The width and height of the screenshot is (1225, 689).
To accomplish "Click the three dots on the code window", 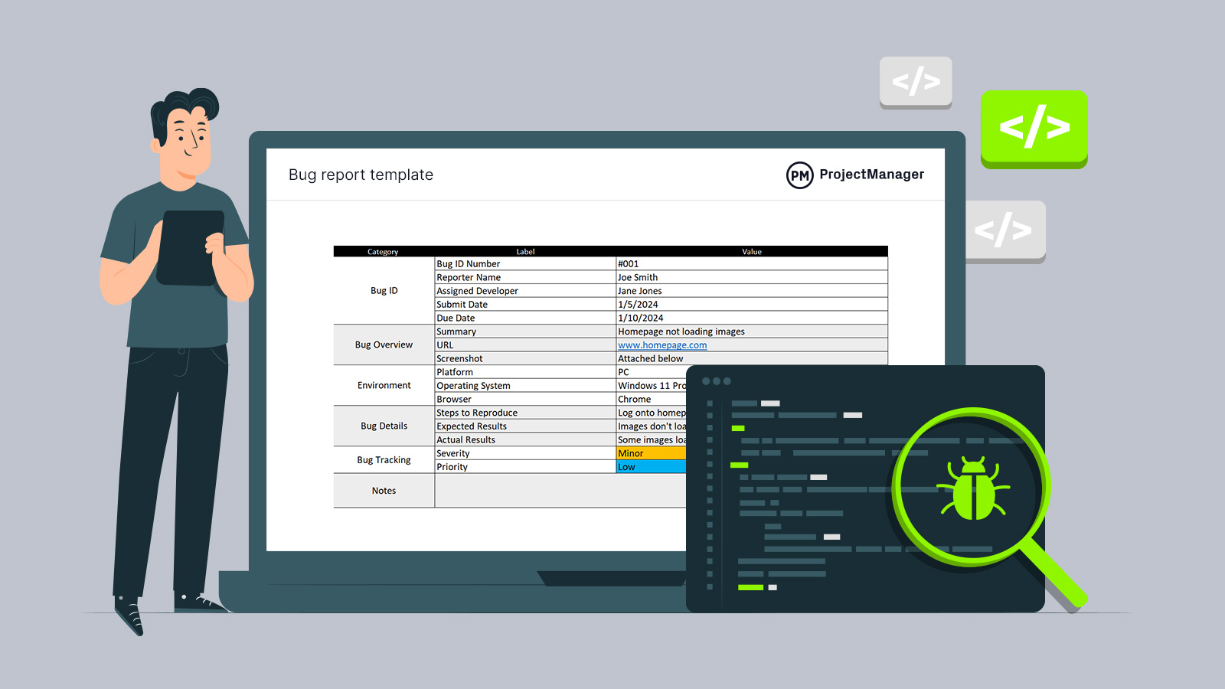I will point(716,381).
